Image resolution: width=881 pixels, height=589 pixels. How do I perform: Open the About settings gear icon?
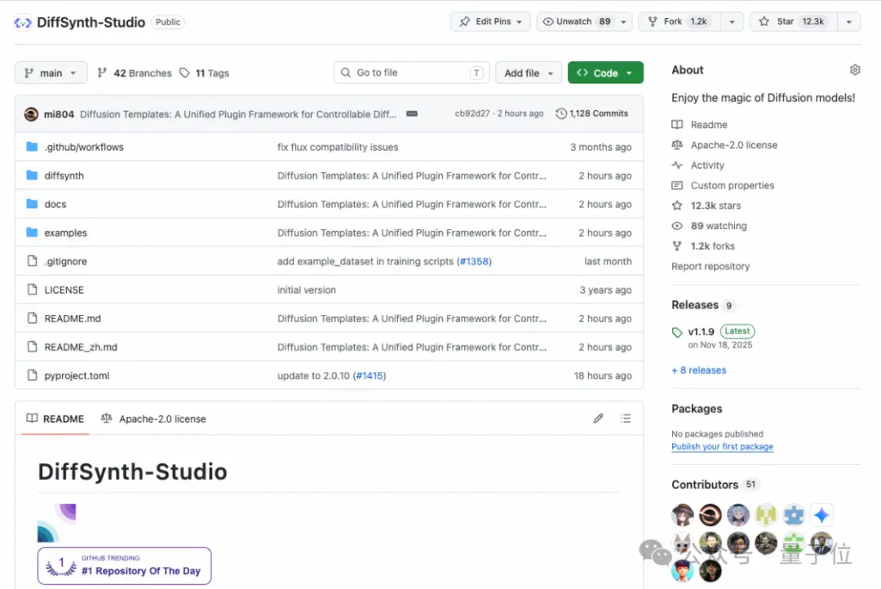point(855,69)
